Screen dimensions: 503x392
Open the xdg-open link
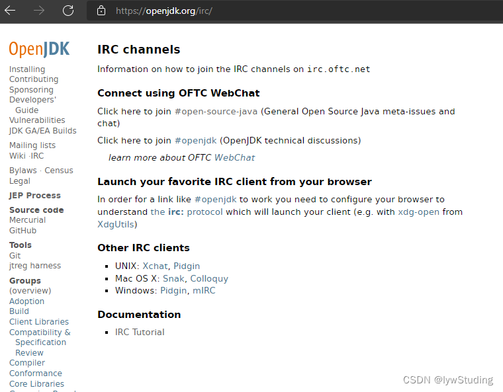pyautogui.click(x=419, y=212)
